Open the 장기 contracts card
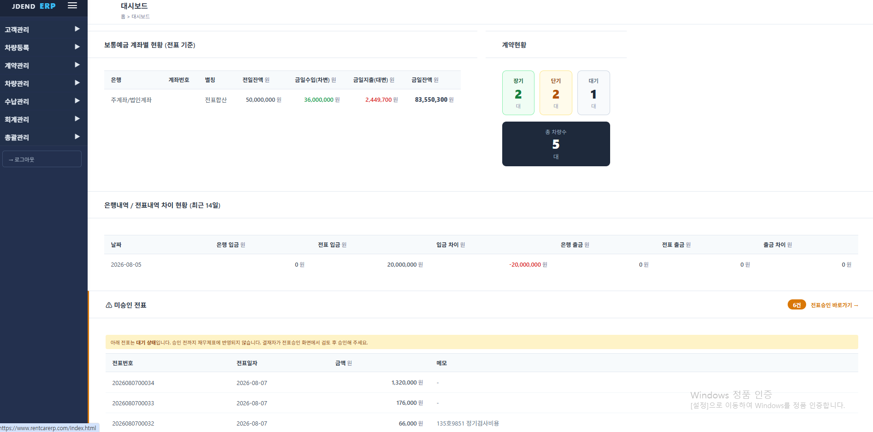Image resolution: width=873 pixels, height=432 pixels. 518,93
